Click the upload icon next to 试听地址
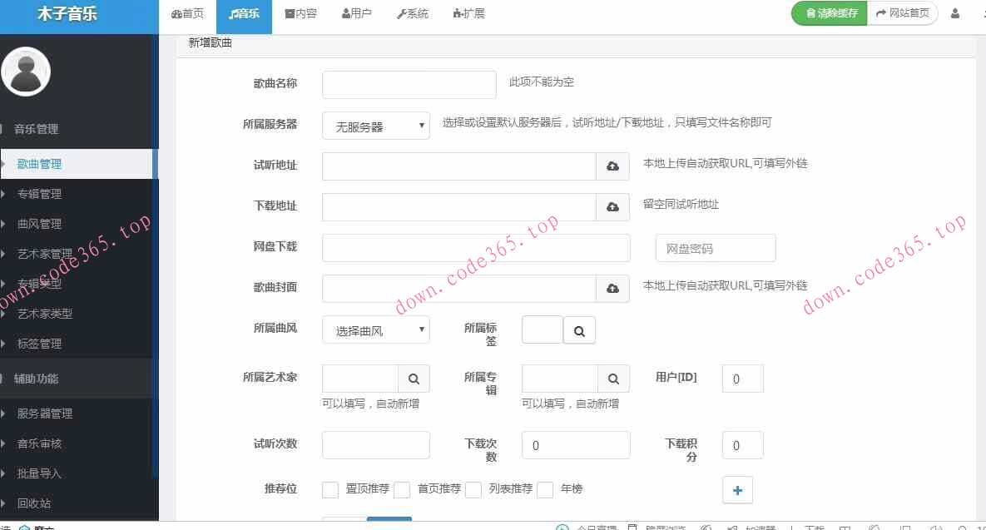 612,166
